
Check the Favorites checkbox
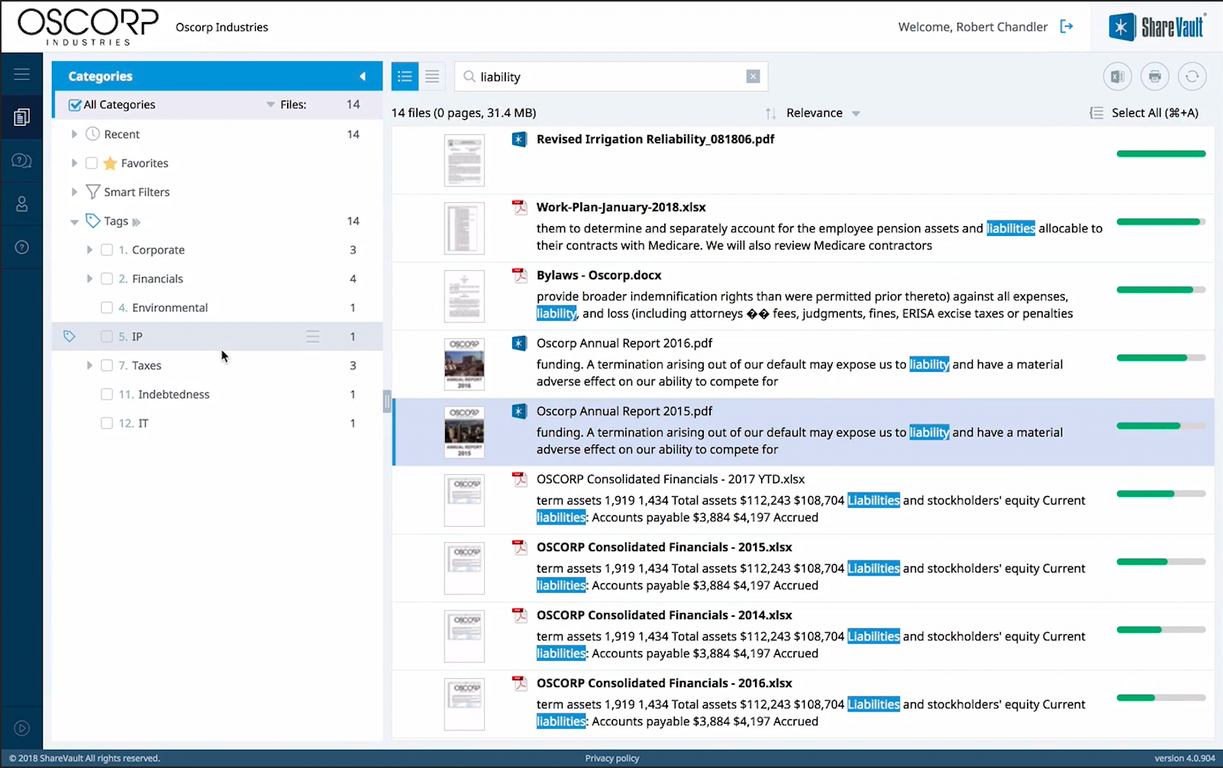(x=92, y=163)
